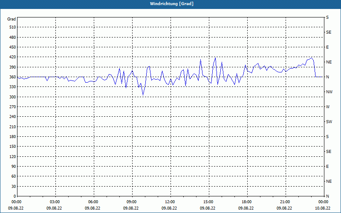This screenshot has height=213, width=341.
Task: Click the 300 y-axis value
Action: click(x=13, y=97)
